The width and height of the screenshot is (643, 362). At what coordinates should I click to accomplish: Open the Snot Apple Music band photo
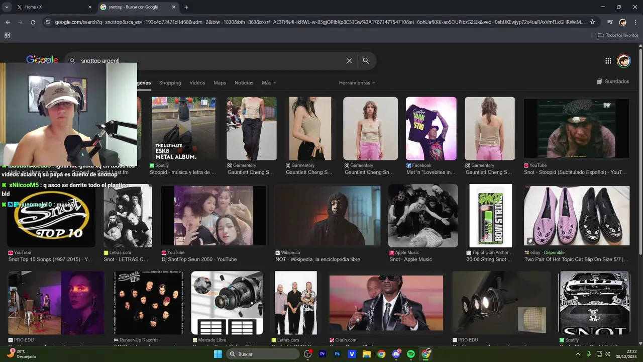(423, 216)
